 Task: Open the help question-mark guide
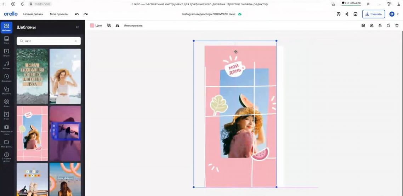point(6,156)
